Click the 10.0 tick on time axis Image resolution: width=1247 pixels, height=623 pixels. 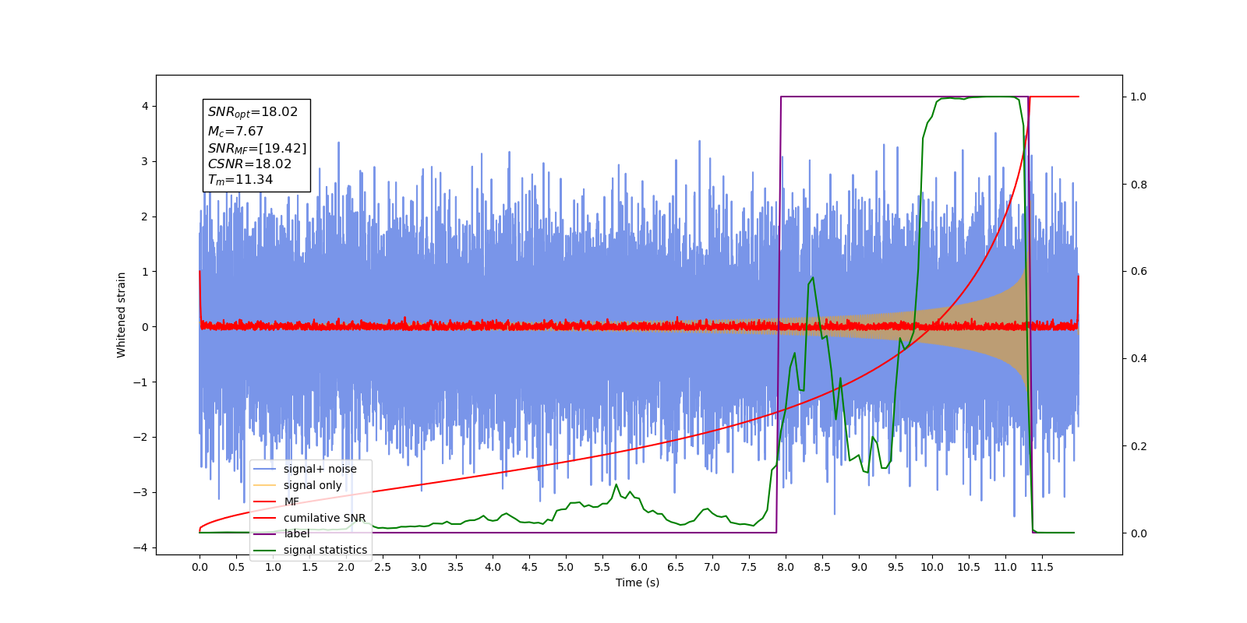932,567
